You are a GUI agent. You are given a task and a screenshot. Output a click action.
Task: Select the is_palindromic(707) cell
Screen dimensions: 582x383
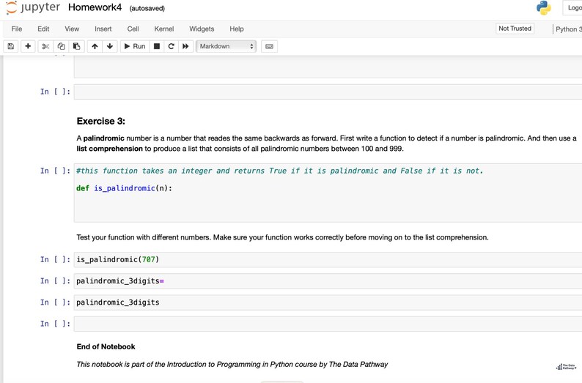tap(328, 259)
